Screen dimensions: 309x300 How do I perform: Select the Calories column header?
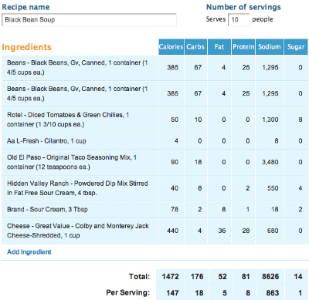171,47
